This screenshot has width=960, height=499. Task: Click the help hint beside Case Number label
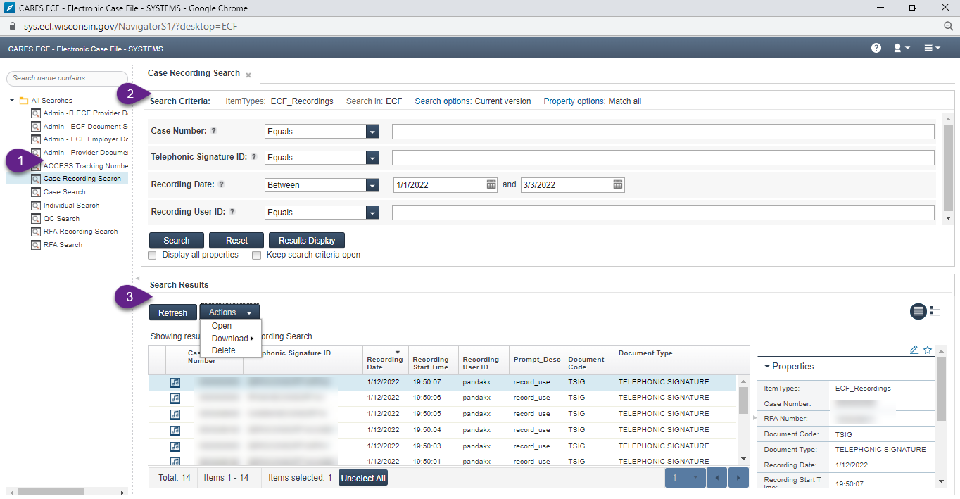tap(214, 131)
